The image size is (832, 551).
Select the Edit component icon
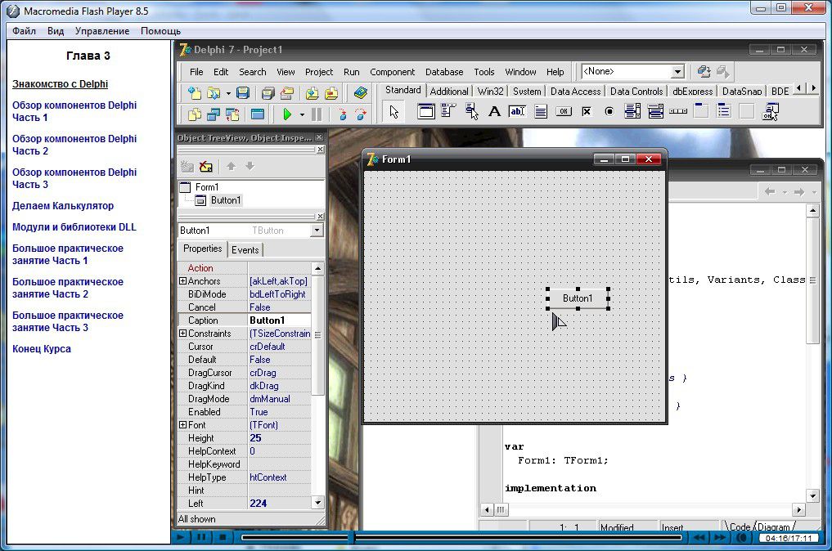[x=517, y=111]
